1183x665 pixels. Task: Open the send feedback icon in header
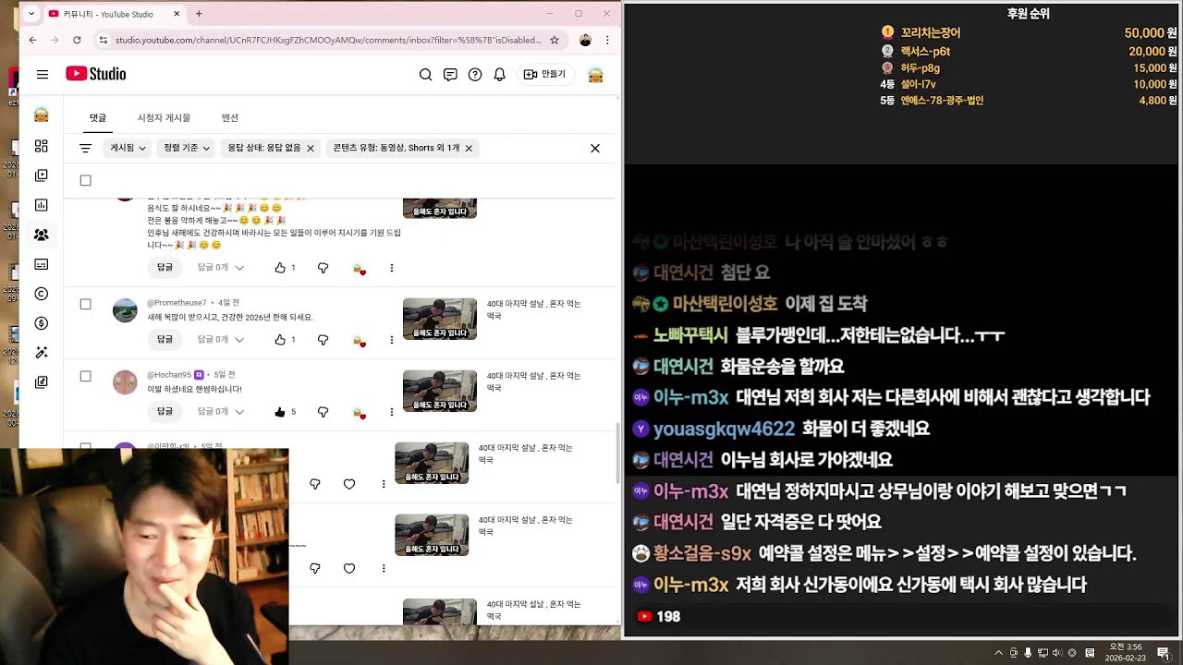[x=450, y=75]
